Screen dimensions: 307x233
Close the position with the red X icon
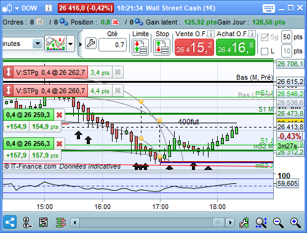tap(116, 22)
